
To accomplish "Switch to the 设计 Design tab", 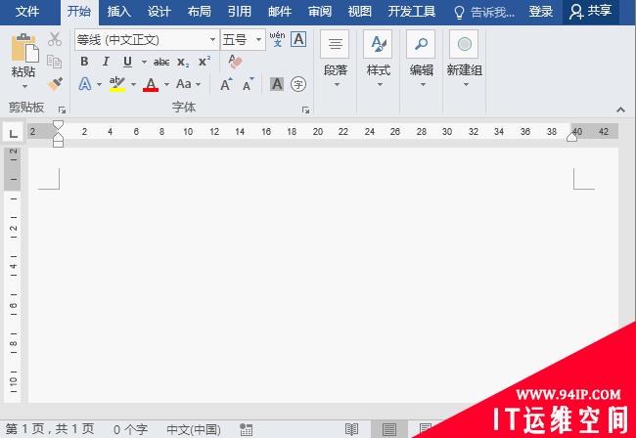I will (159, 12).
